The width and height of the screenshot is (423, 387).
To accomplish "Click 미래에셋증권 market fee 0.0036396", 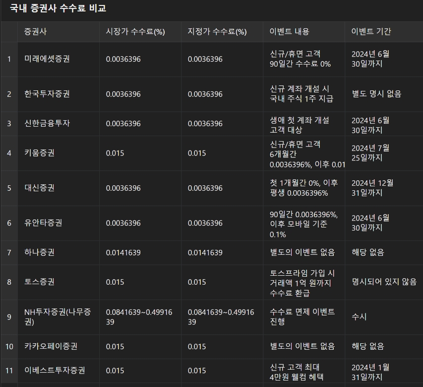I will pos(140,59).
